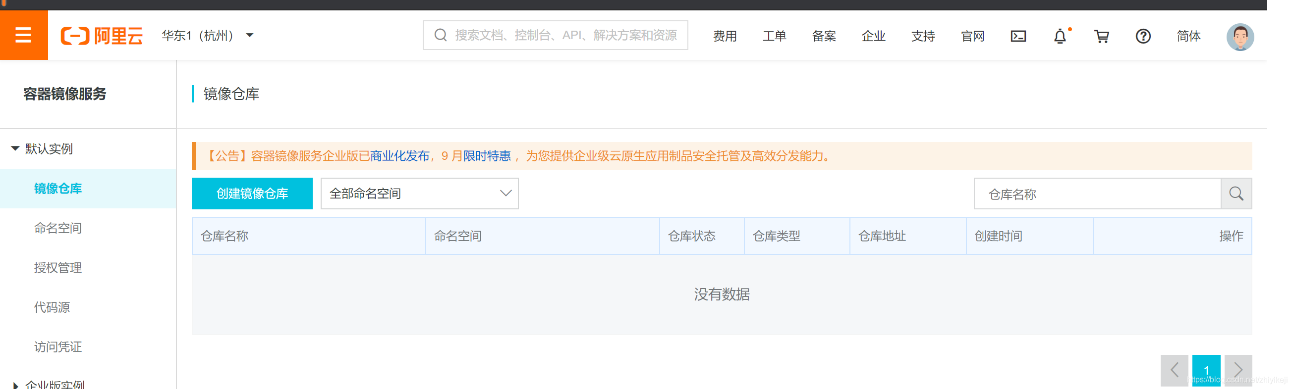Click the 没有数据 empty table message

pyautogui.click(x=722, y=294)
